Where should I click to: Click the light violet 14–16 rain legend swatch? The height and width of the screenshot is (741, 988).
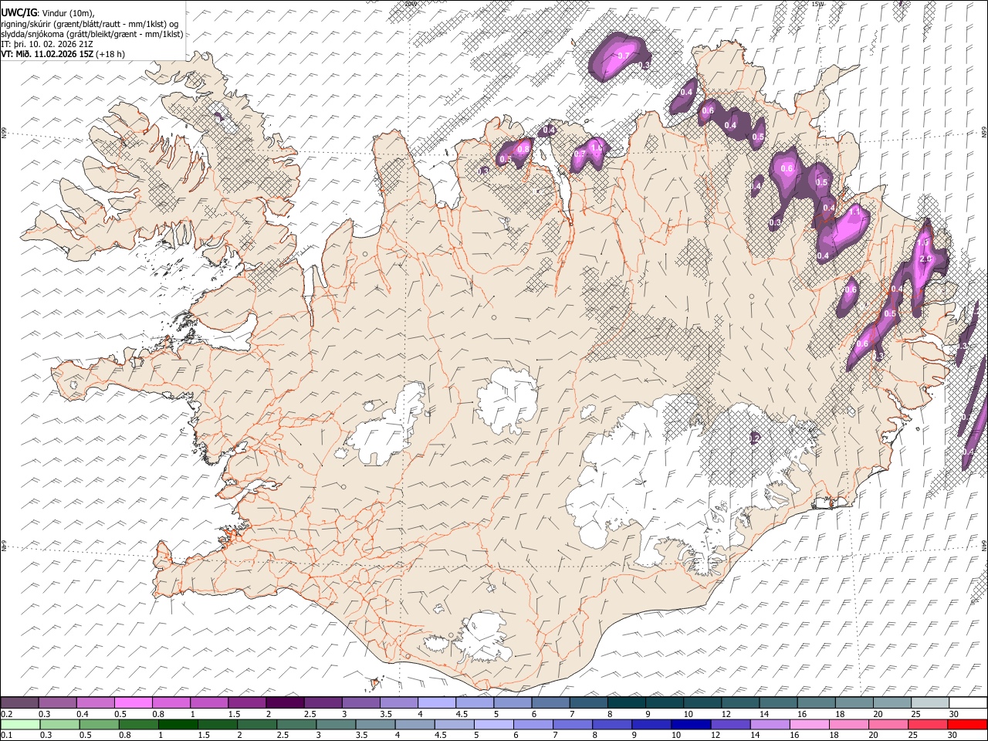click(x=769, y=724)
